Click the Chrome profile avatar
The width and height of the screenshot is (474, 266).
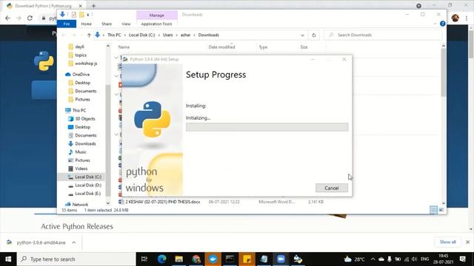(455, 18)
